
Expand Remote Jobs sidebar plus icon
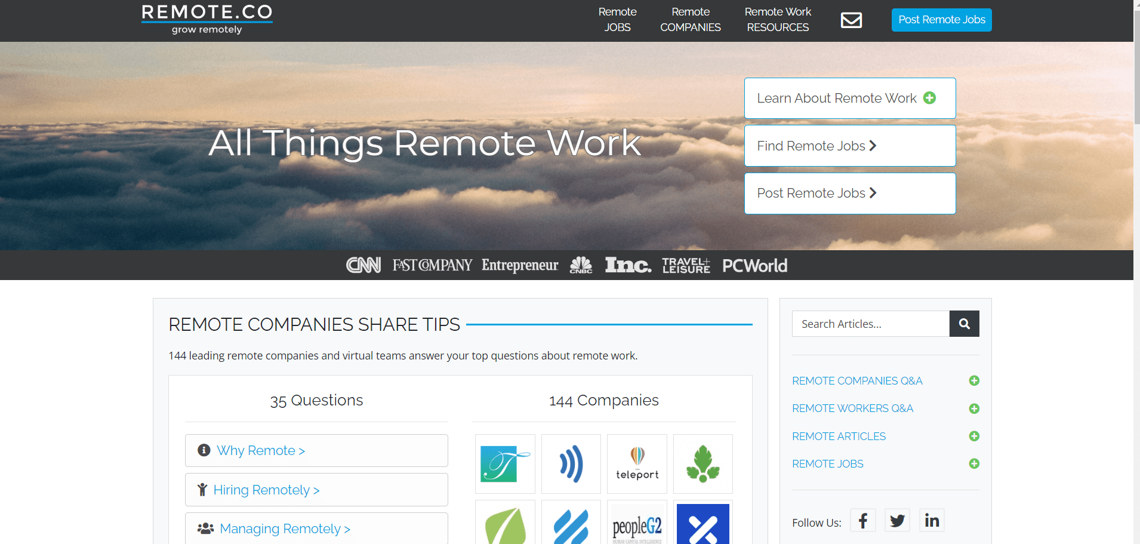974,464
